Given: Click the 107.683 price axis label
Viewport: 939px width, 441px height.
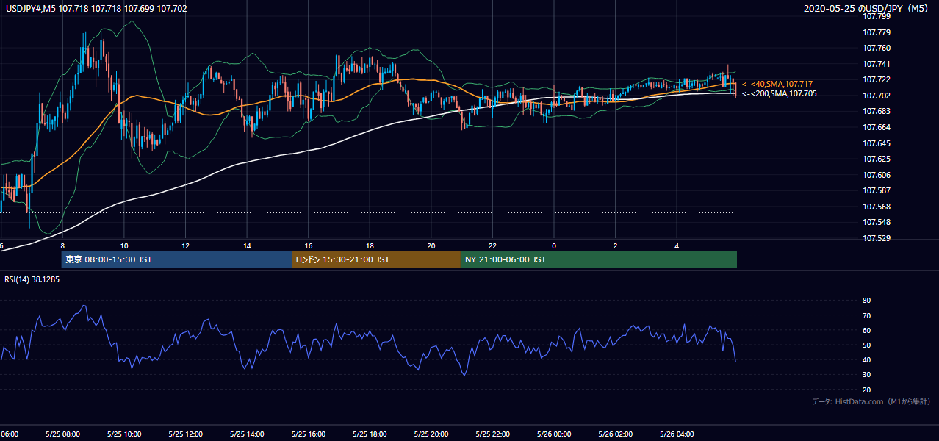Looking at the screenshot, I should point(876,111).
